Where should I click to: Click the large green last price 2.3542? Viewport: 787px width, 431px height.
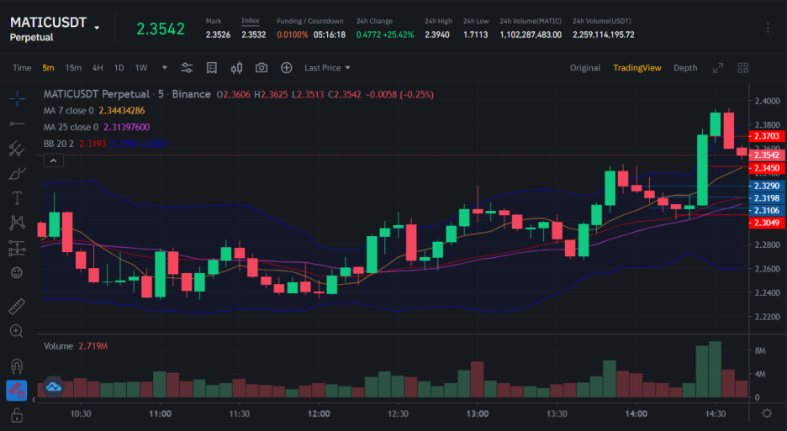click(161, 29)
